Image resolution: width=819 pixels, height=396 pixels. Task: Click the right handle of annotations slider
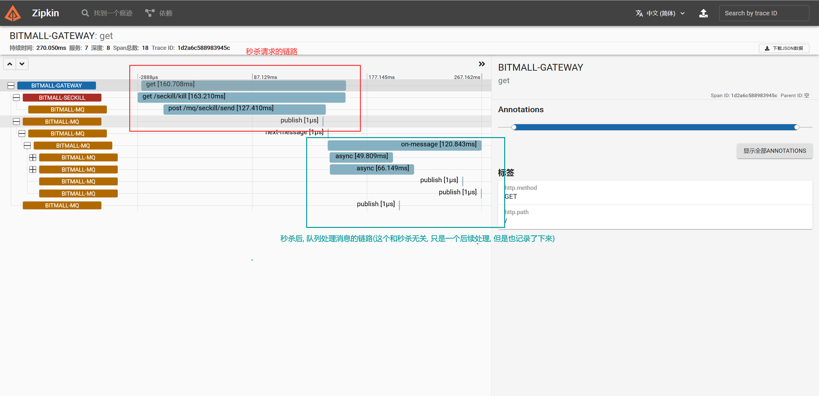click(x=797, y=127)
